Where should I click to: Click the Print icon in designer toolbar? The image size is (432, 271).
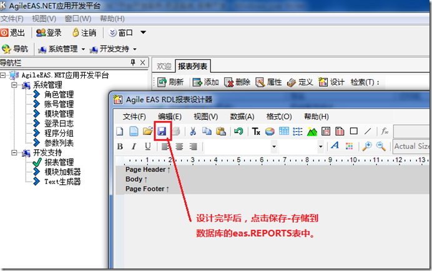click(x=176, y=131)
